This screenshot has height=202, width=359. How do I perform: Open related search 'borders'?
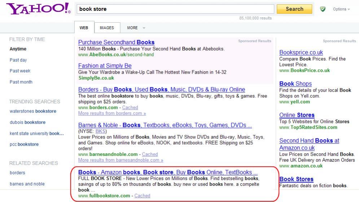pos(17,173)
